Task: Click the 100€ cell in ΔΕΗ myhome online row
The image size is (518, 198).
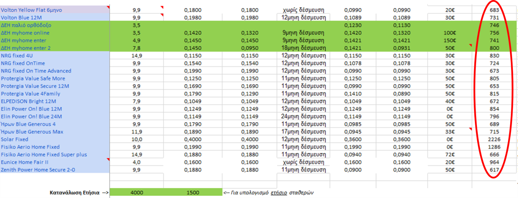Action: tap(450, 33)
